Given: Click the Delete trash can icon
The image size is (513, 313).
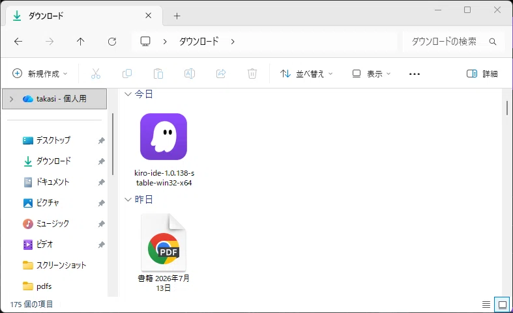Looking at the screenshot, I should (x=252, y=74).
